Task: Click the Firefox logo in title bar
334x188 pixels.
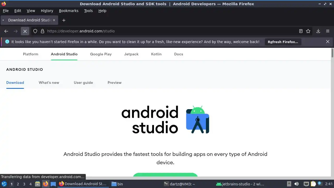Action: coord(4,4)
